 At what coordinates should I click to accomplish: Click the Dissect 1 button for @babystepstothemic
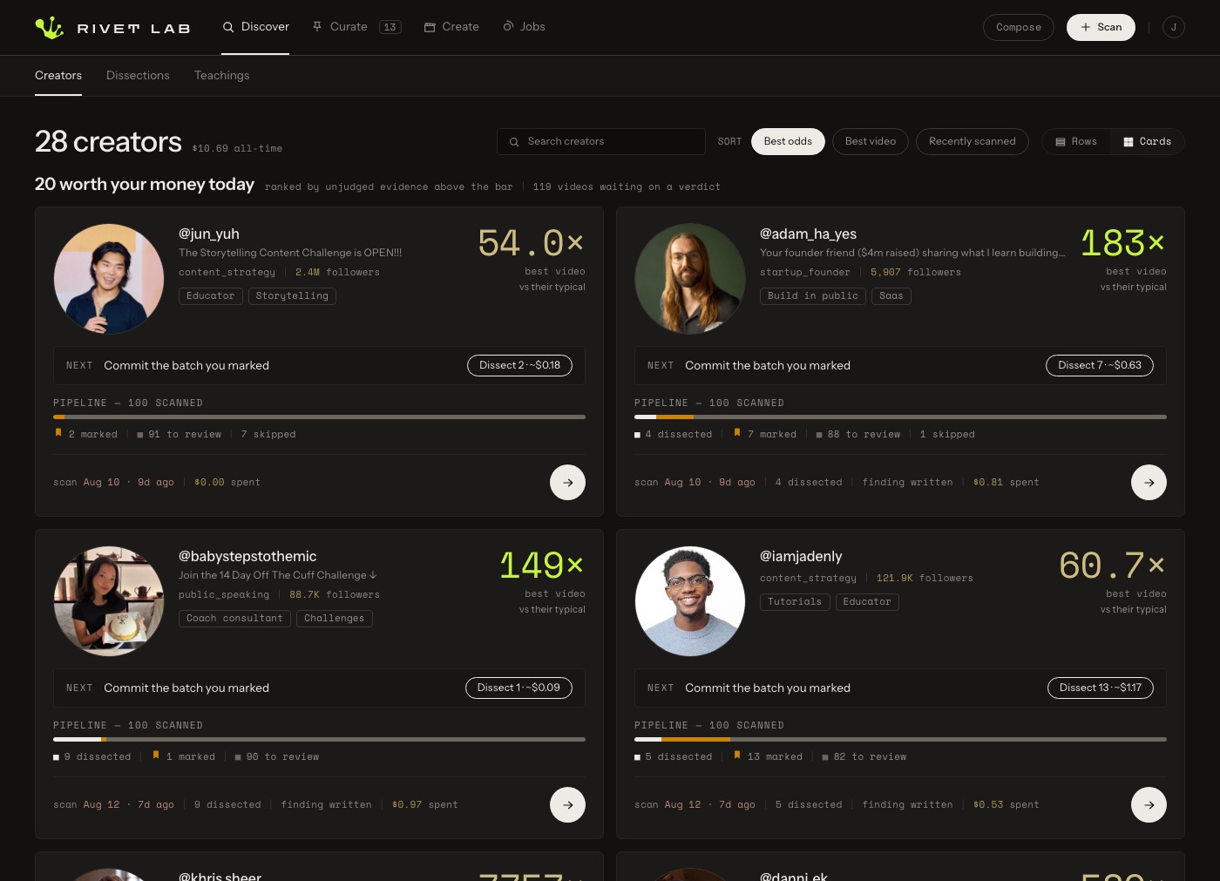[x=518, y=688]
